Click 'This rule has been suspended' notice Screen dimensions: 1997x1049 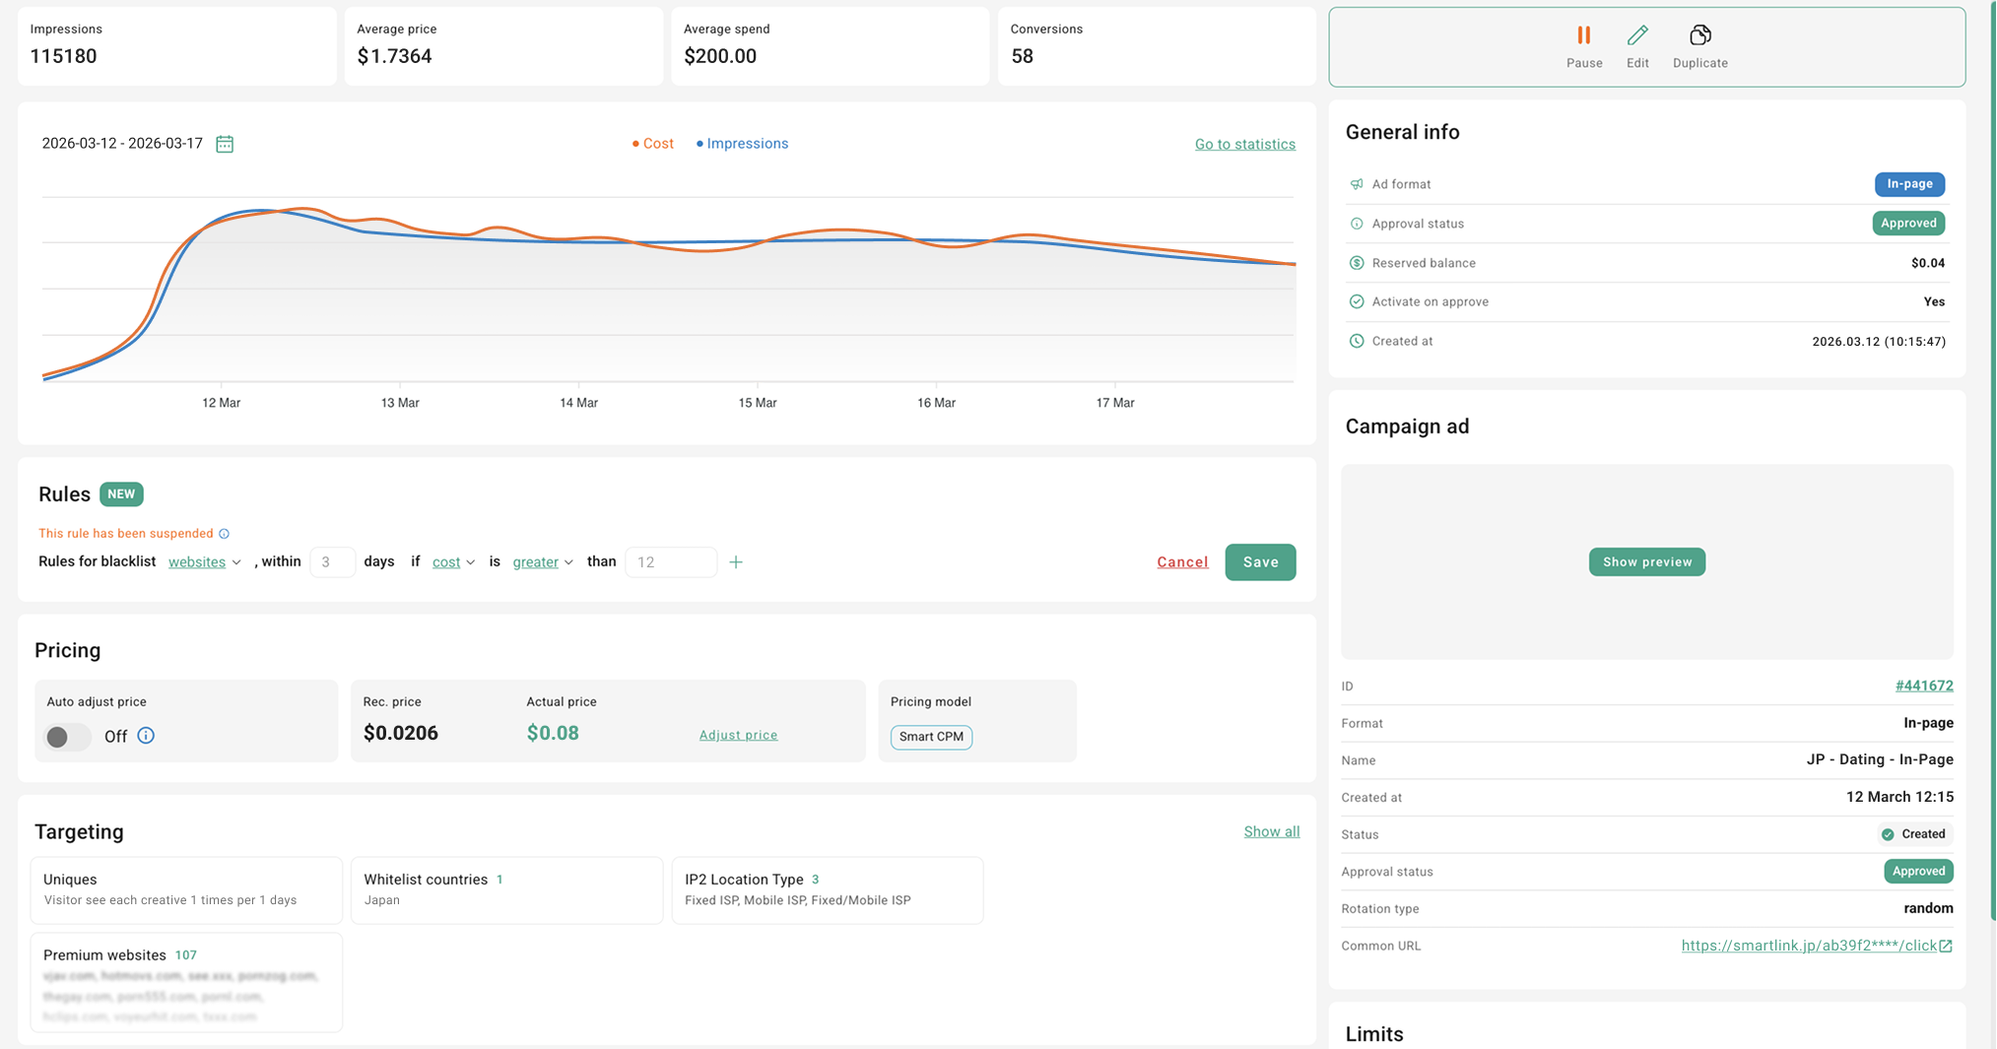click(x=126, y=534)
